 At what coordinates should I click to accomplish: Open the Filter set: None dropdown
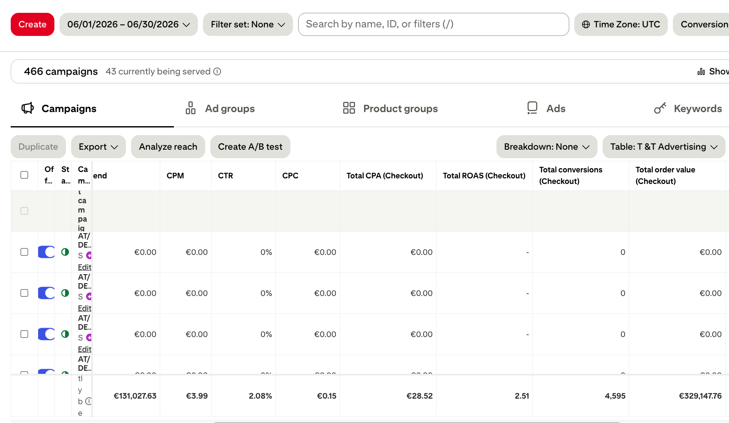(x=248, y=24)
